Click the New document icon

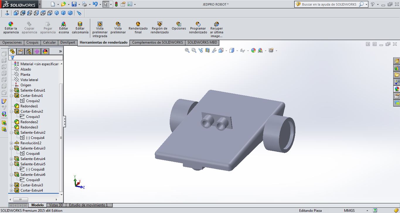(53, 4)
